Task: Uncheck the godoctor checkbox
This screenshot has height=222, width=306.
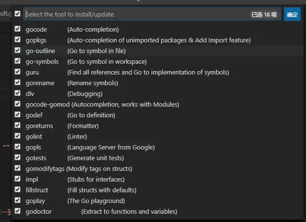Action: click(x=18, y=211)
